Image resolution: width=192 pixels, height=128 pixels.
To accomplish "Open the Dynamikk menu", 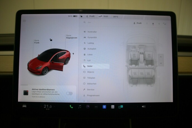I will click(90, 37).
